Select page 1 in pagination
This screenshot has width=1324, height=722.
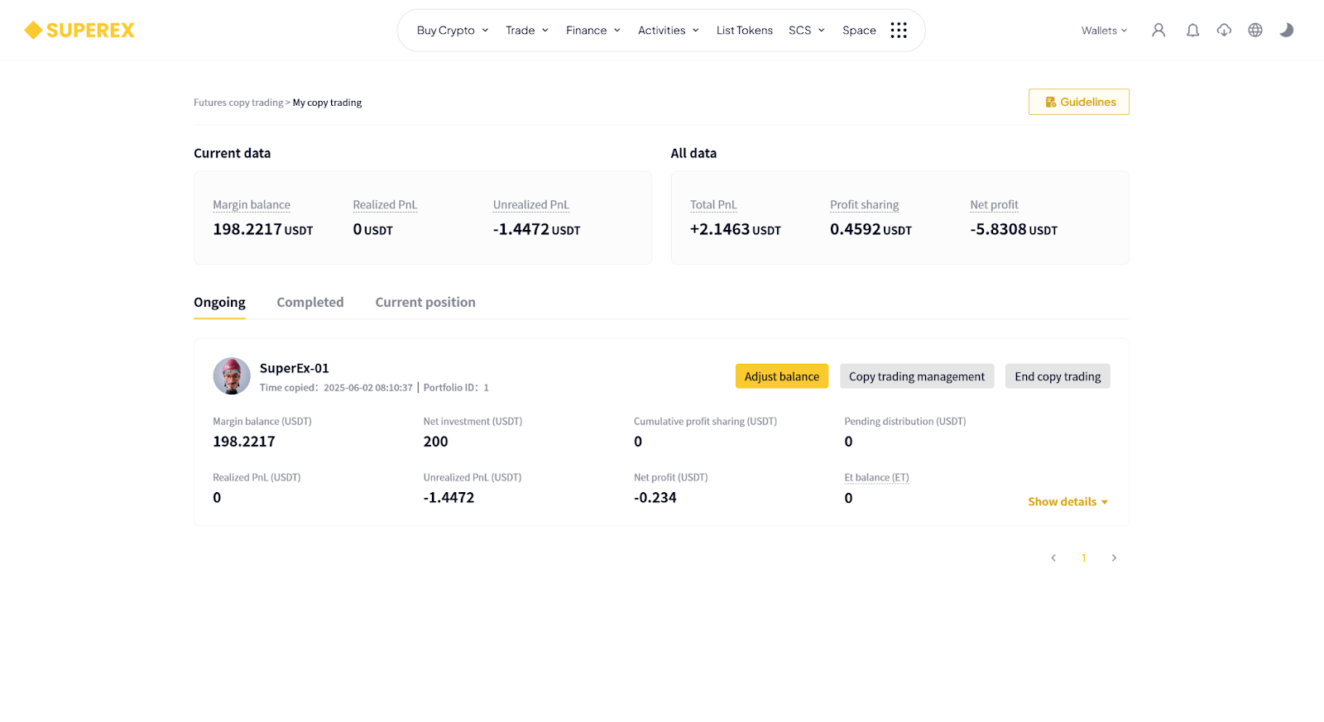point(1084,558)
